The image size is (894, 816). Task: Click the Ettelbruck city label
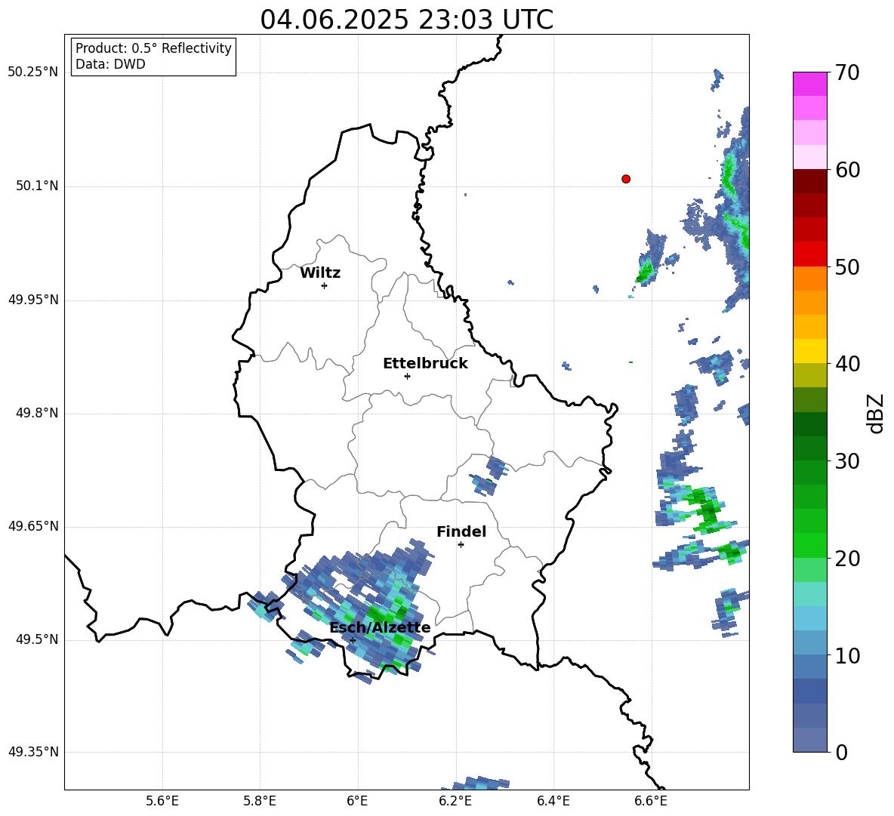point(425,364)
